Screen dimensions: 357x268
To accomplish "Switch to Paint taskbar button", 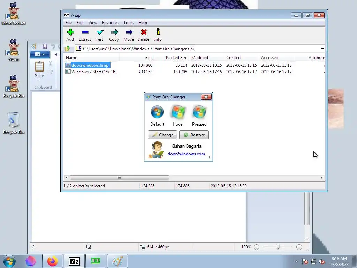I will [117, 261].
